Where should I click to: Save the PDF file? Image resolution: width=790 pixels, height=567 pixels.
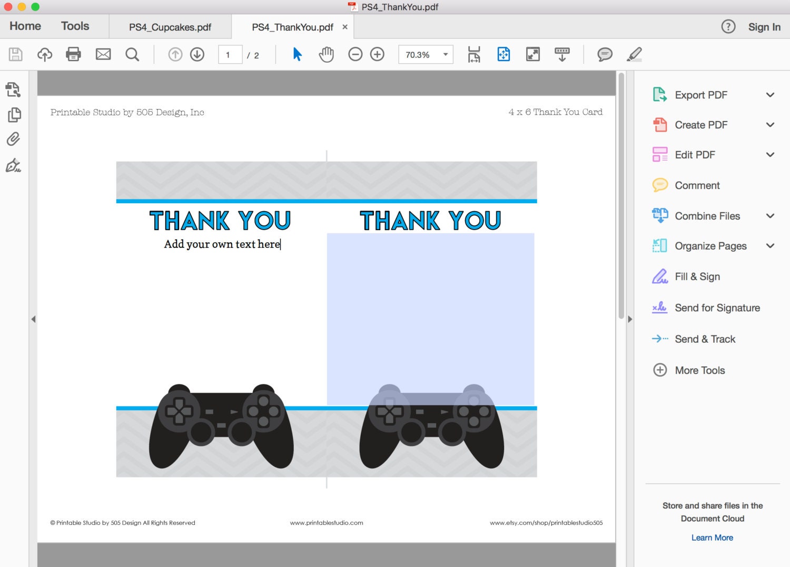15,54
